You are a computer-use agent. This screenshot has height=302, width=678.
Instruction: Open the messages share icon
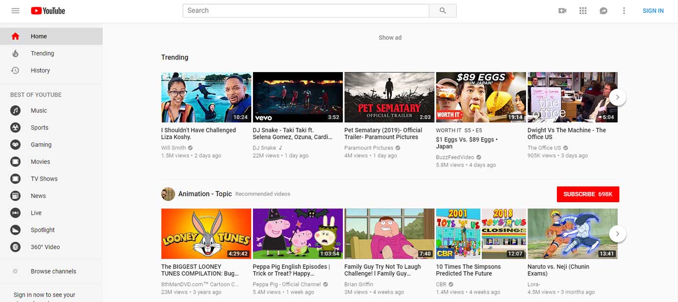pyautogui.click(x=603, y=11)
